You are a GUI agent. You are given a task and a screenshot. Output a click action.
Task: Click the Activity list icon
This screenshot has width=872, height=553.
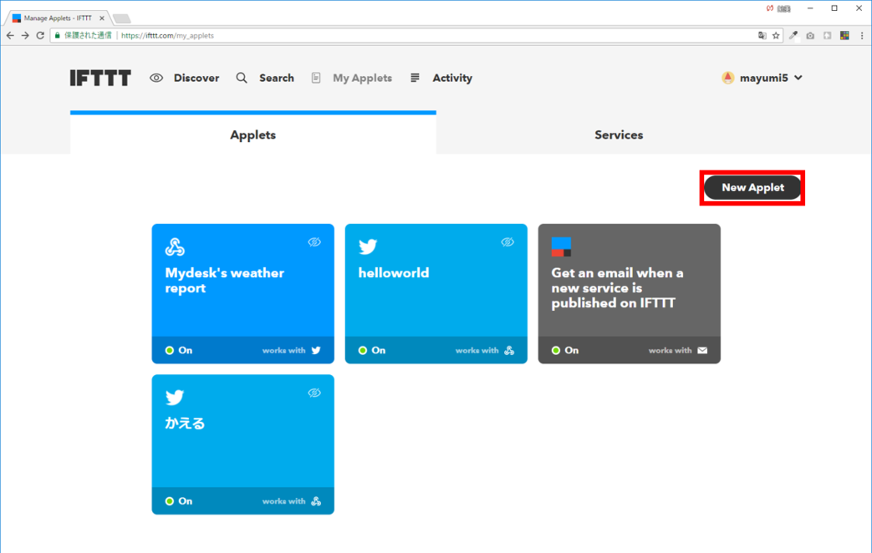tap(415, 78)
